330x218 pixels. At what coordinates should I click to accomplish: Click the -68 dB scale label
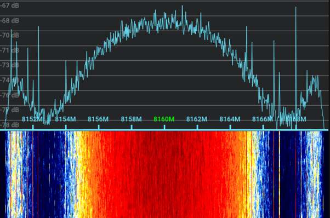click(9, 21)
